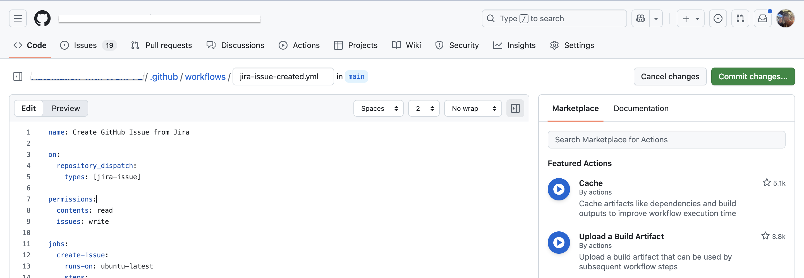Image resolution: width=804 pixels, height=278 pixels.
Task: Toggle the file tree side panel
Action: pyautogui.click(x=18, y=76)
